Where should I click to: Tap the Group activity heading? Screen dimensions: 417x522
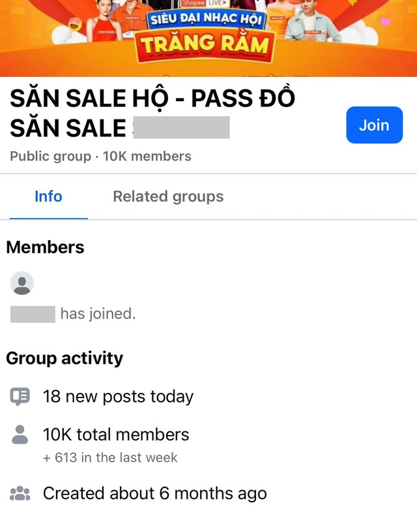[x=65, y=358]
